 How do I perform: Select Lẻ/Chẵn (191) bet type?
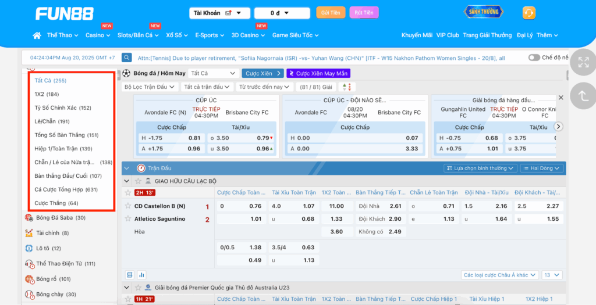click(x=52, y=121)
